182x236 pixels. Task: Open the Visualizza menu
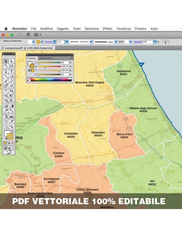pyautogui.click(x=123, y=29)
